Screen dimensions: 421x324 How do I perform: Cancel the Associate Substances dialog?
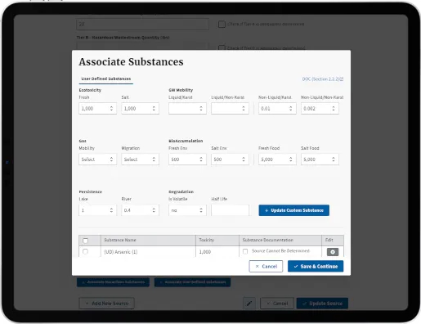(x=266, y=266)
